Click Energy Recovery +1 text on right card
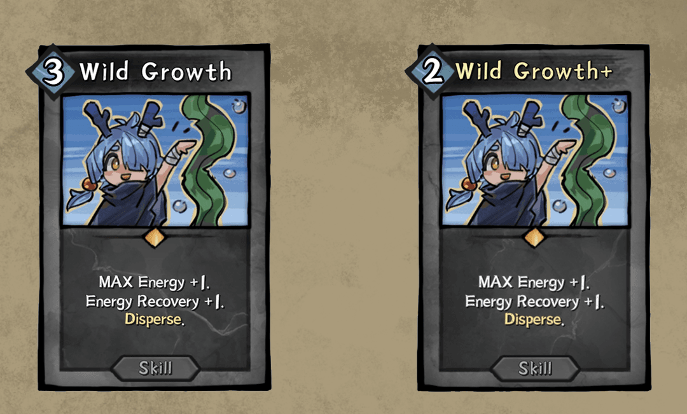Image resolution: width=687 pixels, height=414 pixels. point(534,301)
